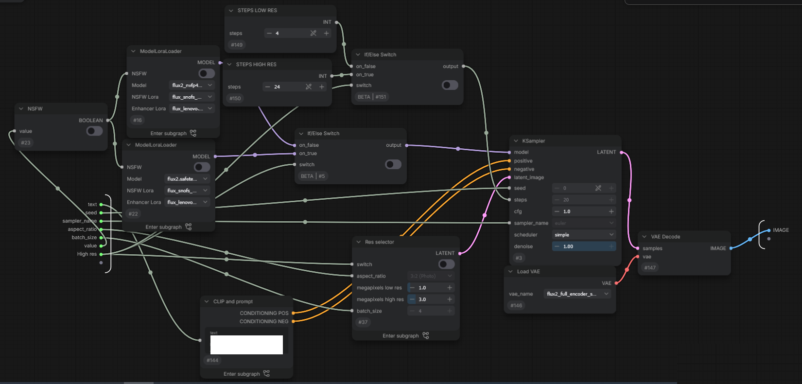Screen dimensions: 802x384
Task: Open sampler_name dropdown in KSampler
Action: (x=584, y=223)
